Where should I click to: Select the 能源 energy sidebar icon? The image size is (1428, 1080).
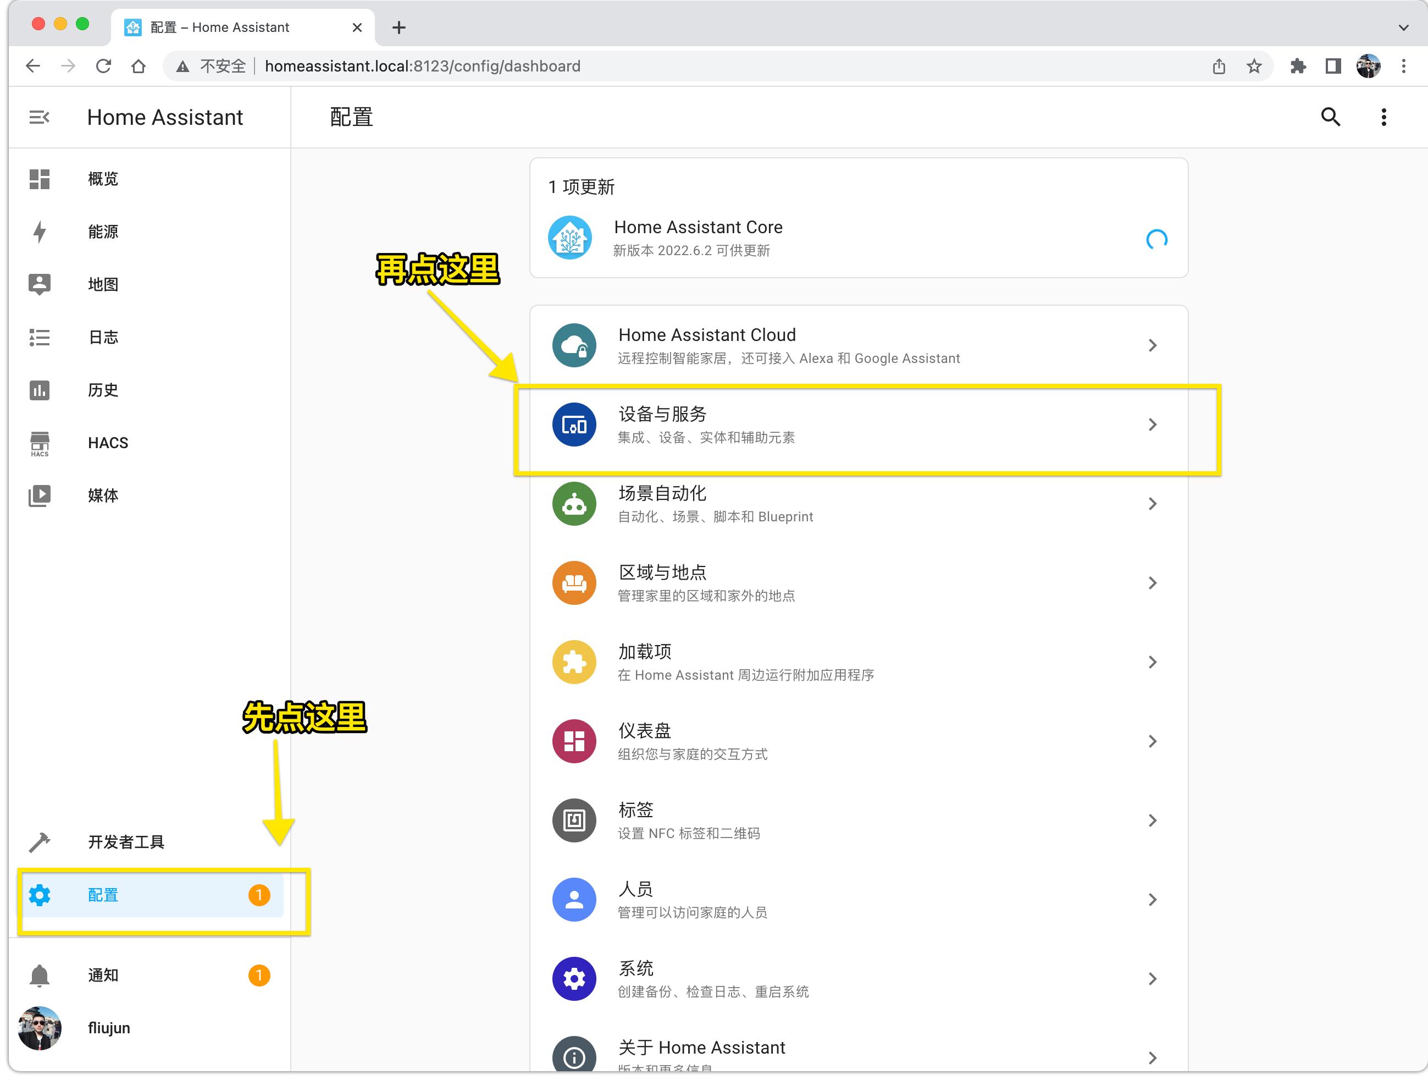(x=103, y=232)
